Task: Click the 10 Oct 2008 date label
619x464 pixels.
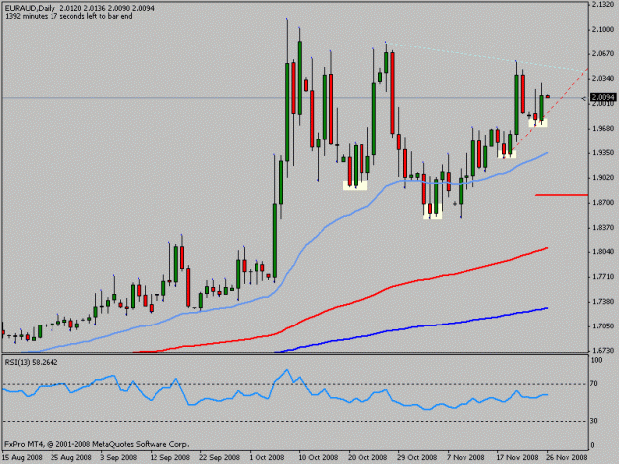Action: [318, 457]
